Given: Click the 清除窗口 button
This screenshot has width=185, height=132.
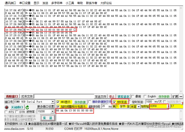Looking at the screenshot, I should (12, 96).
